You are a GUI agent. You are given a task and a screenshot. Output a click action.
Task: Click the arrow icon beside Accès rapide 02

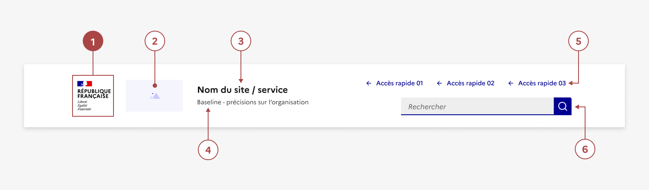click(439, 83)
